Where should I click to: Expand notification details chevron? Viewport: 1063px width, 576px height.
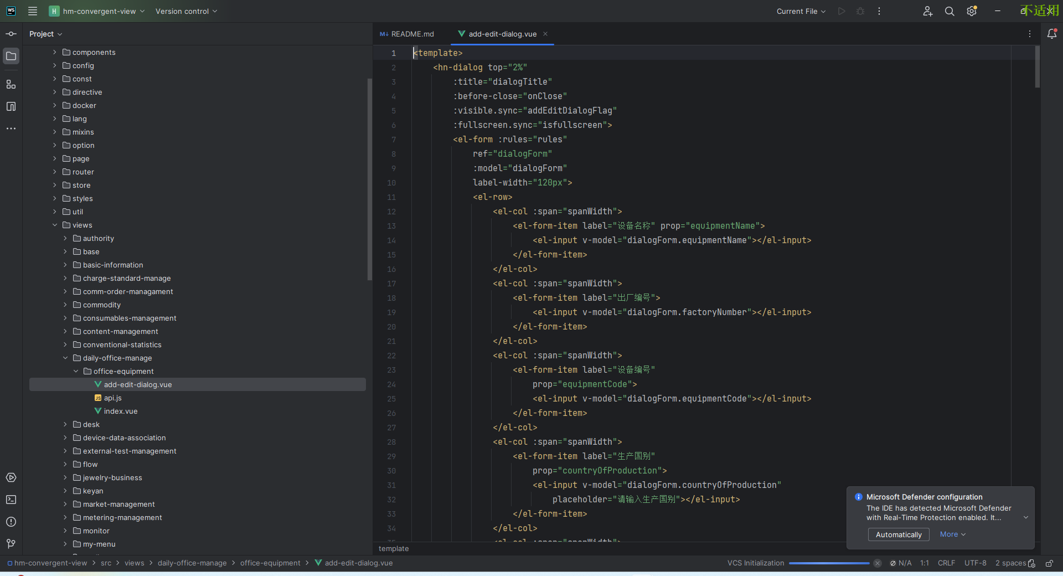coord(1026,518)
